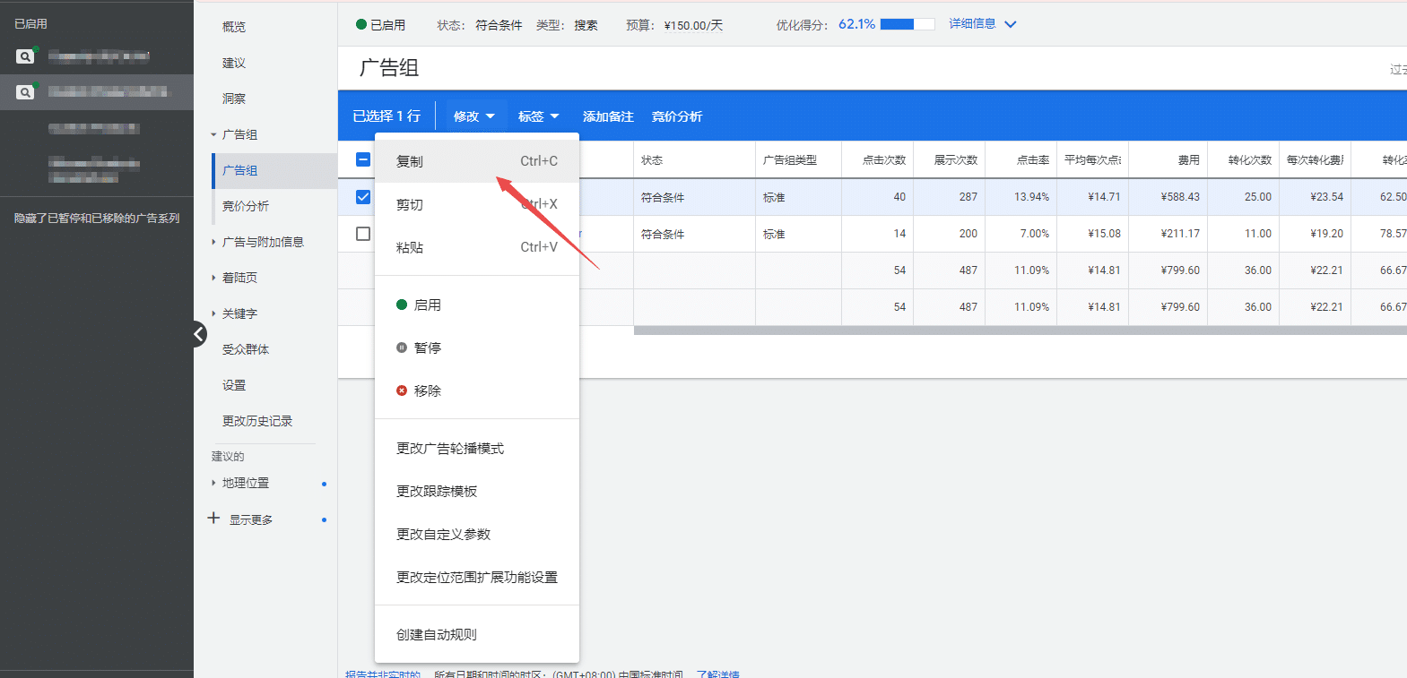Uncheck the checkbox of the row with 40 clicks
1407x678 pixels.
(x=363, y=197)
